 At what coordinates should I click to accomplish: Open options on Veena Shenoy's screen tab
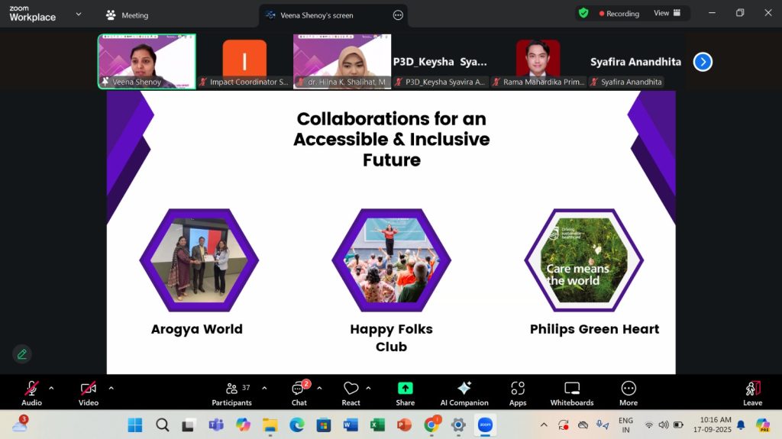coord(398,15)
